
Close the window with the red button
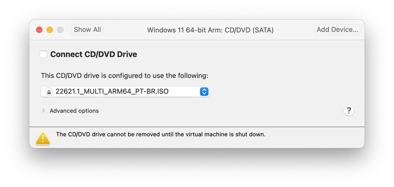click(x=39, y=30)
